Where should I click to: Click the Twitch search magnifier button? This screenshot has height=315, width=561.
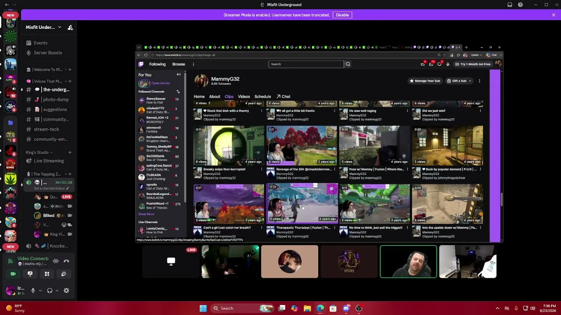pyautogui.click(x=348, y=64)
